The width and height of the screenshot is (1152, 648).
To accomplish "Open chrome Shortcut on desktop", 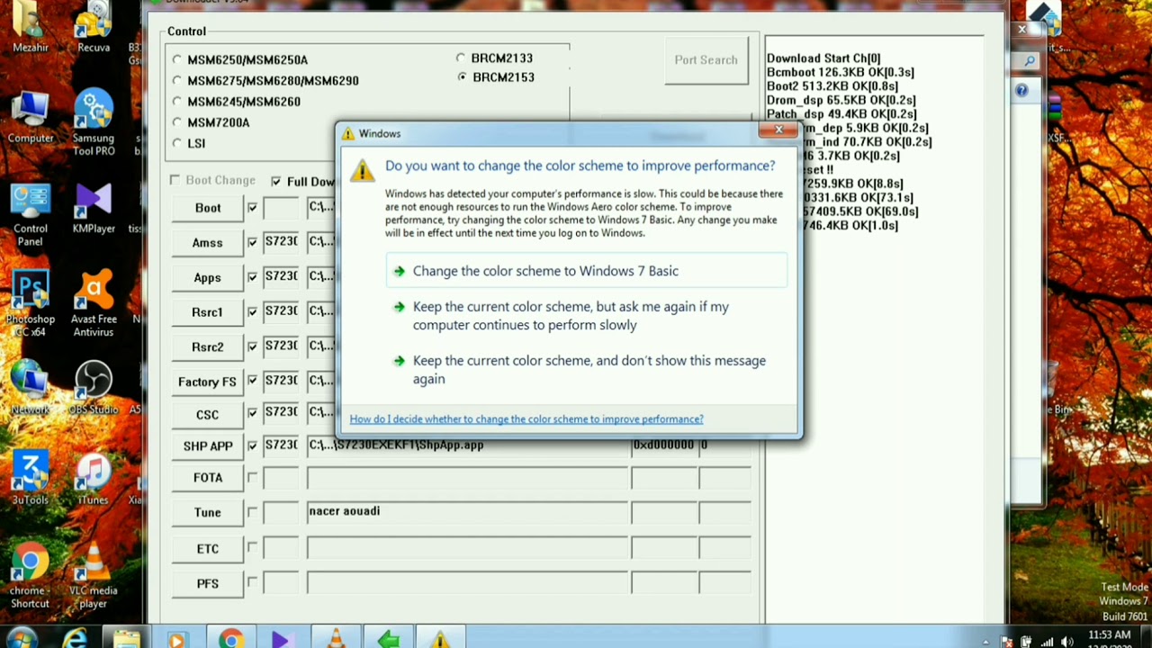I will point(30,576).
